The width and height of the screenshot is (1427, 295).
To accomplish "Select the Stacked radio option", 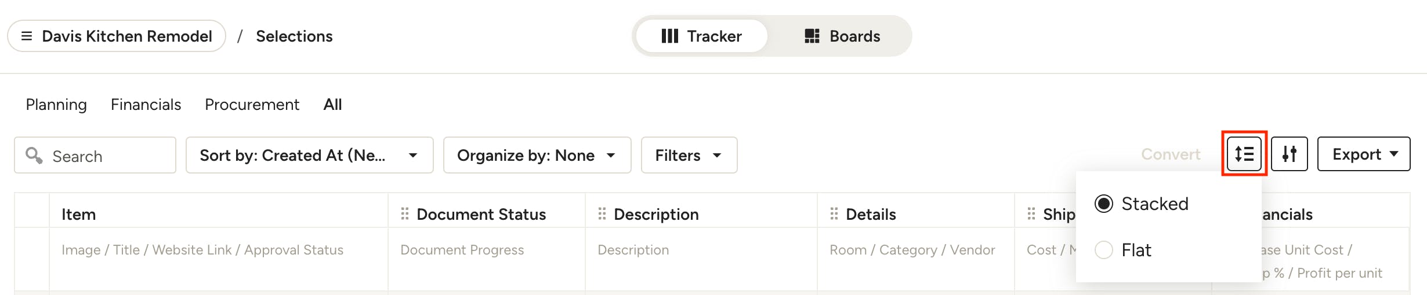I will pos(1104,204).
